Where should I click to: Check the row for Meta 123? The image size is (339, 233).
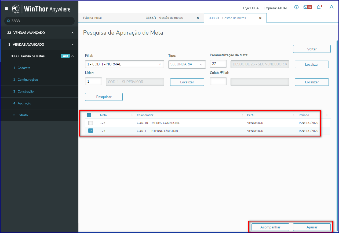click(91, 123)
